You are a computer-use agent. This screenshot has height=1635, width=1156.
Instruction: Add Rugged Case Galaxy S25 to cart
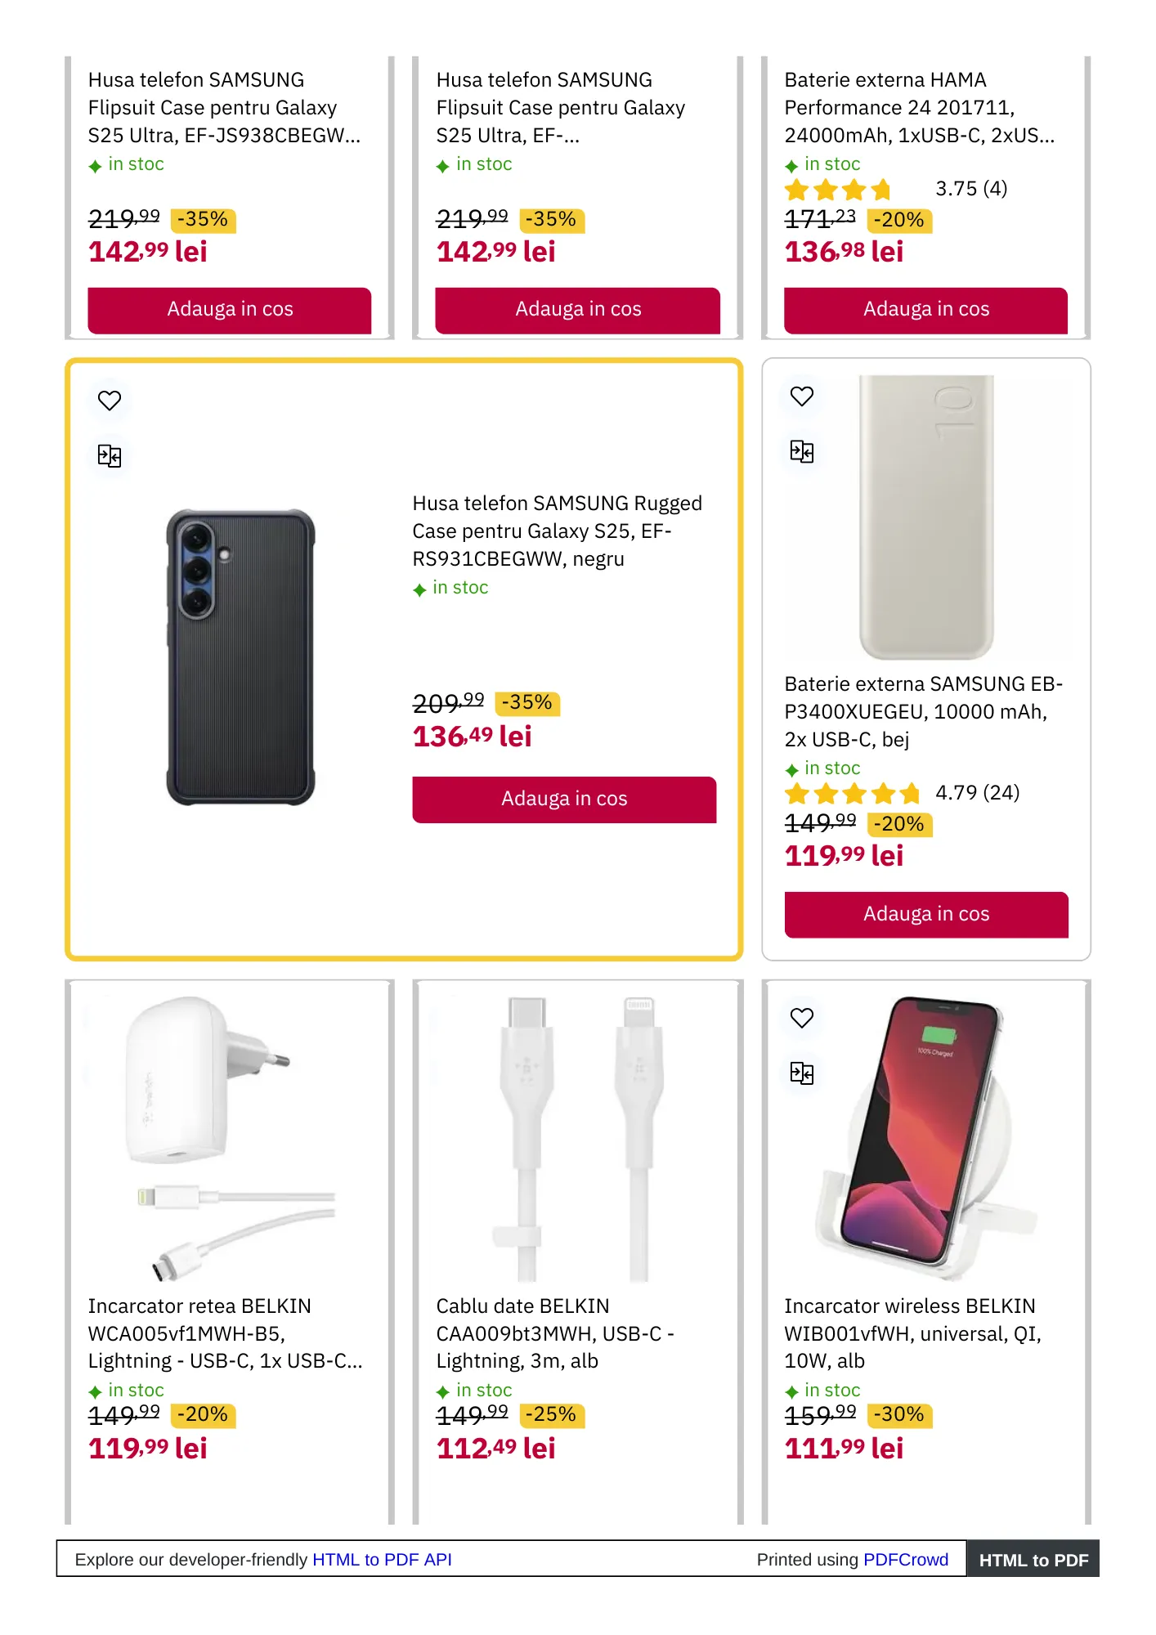tap(564, 800)
